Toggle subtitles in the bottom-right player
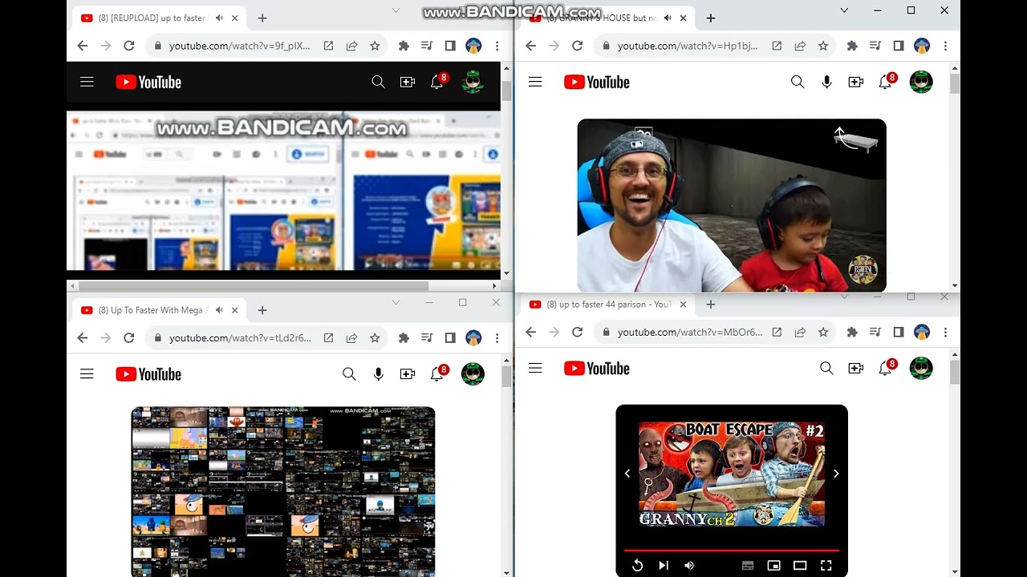1027x577 pixels. click(748, 566)
